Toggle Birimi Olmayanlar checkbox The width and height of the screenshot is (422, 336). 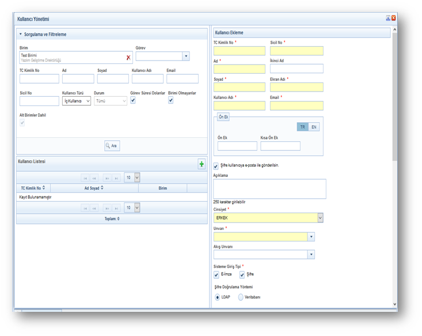pyautogui.click(x=171, y=100)
